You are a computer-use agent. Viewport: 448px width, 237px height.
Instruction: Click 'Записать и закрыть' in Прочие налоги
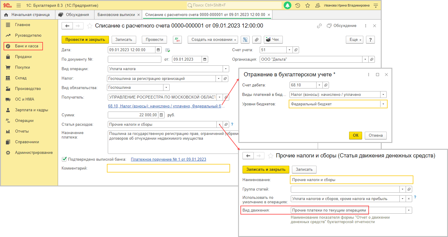point(266,170)
